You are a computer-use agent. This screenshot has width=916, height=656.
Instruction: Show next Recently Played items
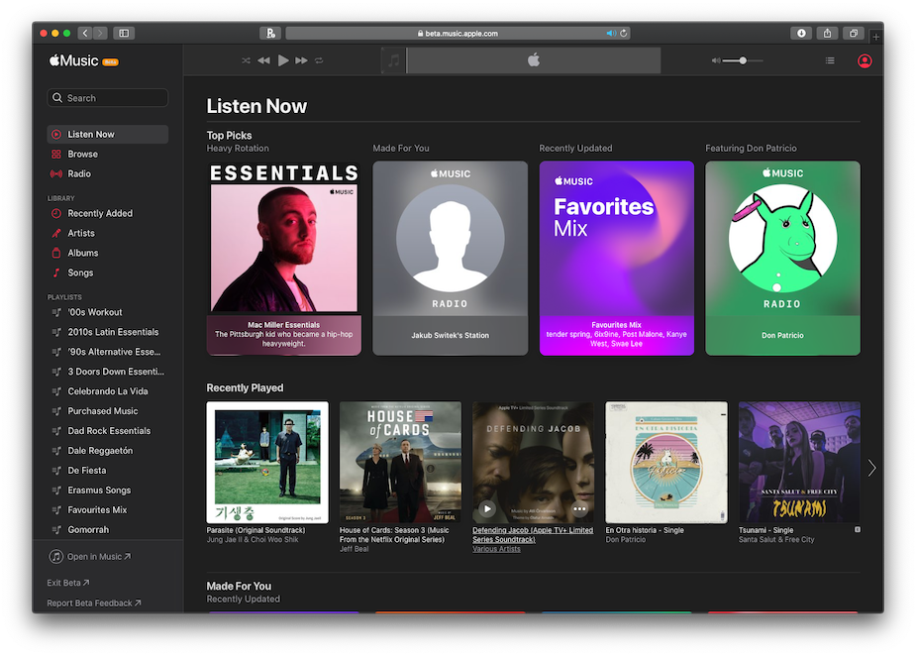(x=871, y=468)
